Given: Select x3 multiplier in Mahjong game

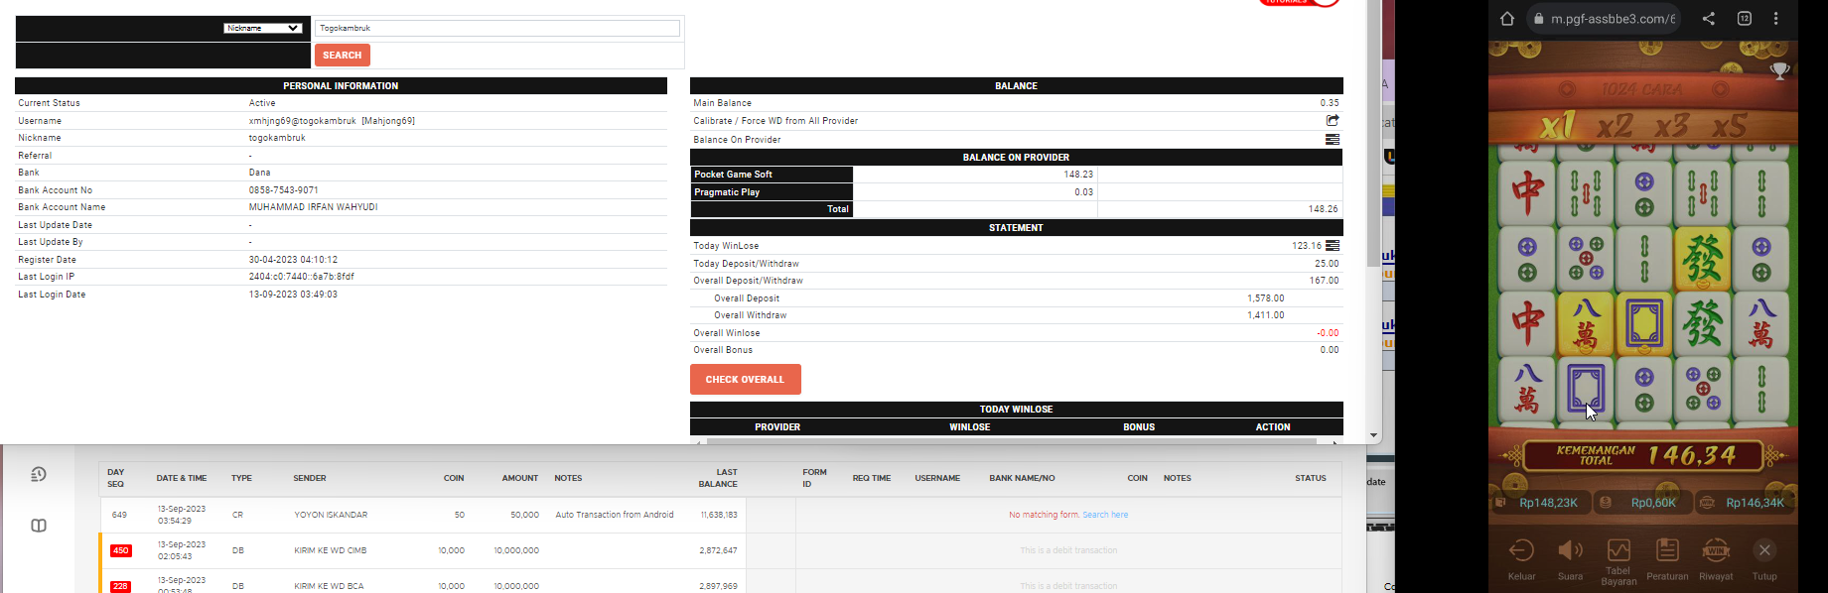Looking at the screenshot, I should tap(1671, 126).
